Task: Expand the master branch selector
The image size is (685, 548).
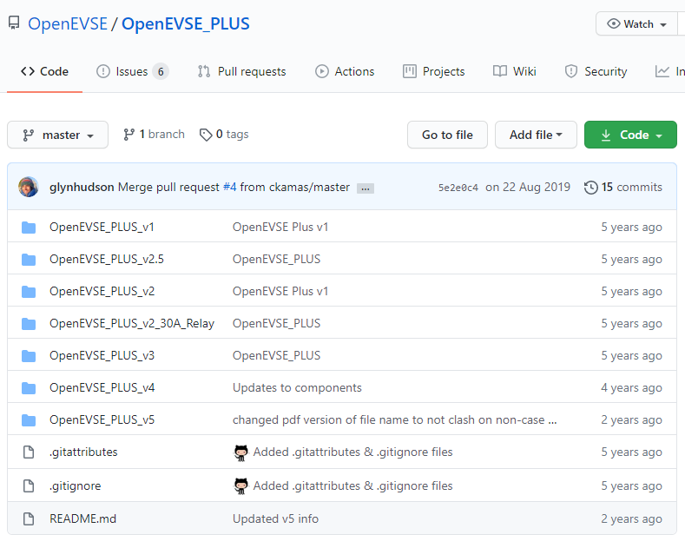Action: pyautogui.click(x=57, y=135)
